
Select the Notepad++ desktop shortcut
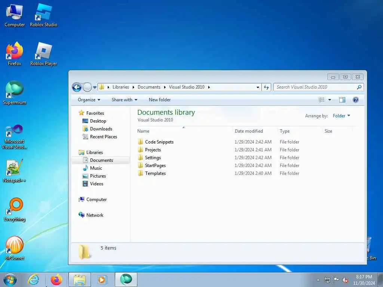15,171
